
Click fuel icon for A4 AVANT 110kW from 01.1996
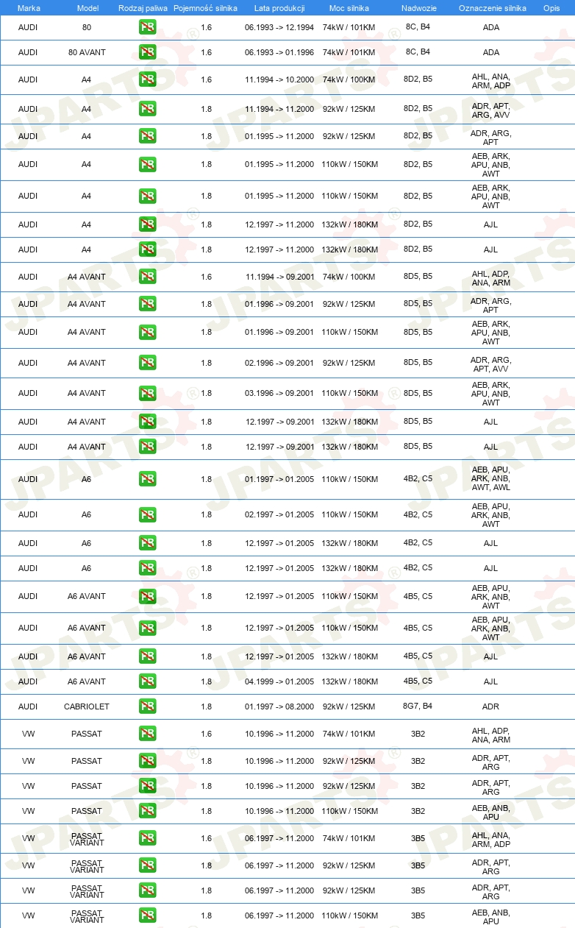(x=147, y=332)
